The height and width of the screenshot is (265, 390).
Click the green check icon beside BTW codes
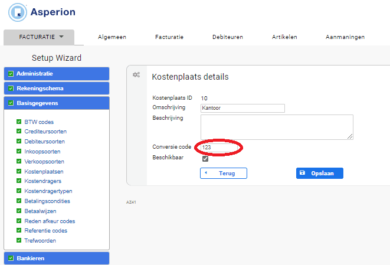[x=19, y=122]
